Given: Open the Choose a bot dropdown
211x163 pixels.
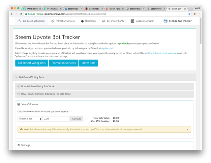Looking at the screenshot, I should click(x=29, y=119).
